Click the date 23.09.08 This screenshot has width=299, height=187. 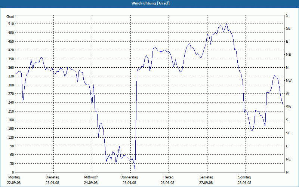pyautogui.click(x=52, y=183)
